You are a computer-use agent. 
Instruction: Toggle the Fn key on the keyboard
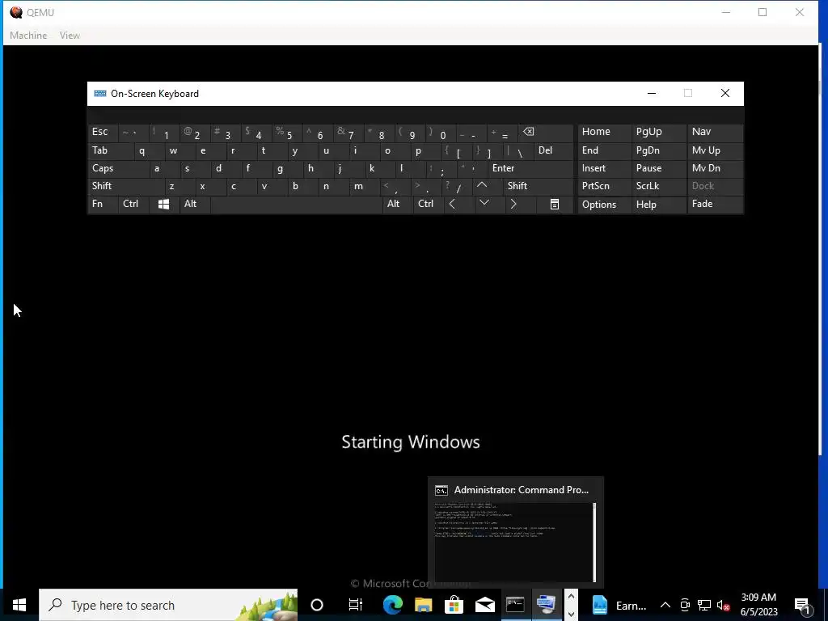pyautogui.click(x=103, y=205)
